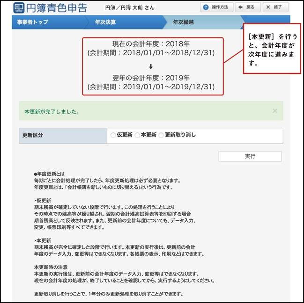Click the 円簿 yenbo logo icon

pos(20,8)
